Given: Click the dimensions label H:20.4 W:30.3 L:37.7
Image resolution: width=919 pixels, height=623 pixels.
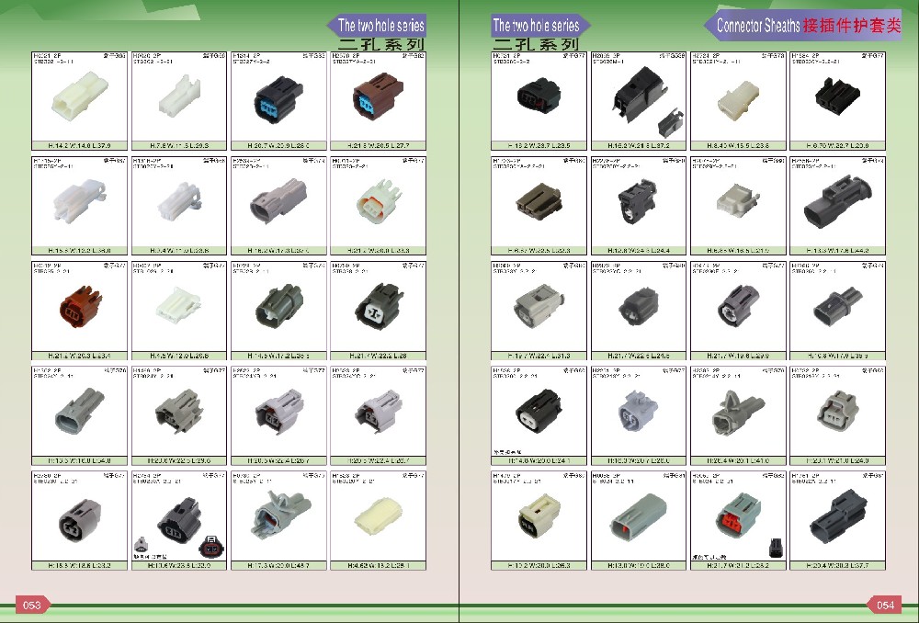Looking at the screenshot, I should (x=837, y=565).
